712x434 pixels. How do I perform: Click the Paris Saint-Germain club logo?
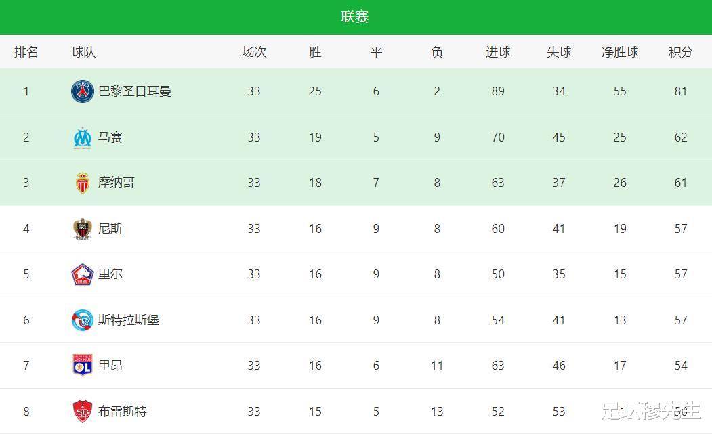(x=82, y=91)
